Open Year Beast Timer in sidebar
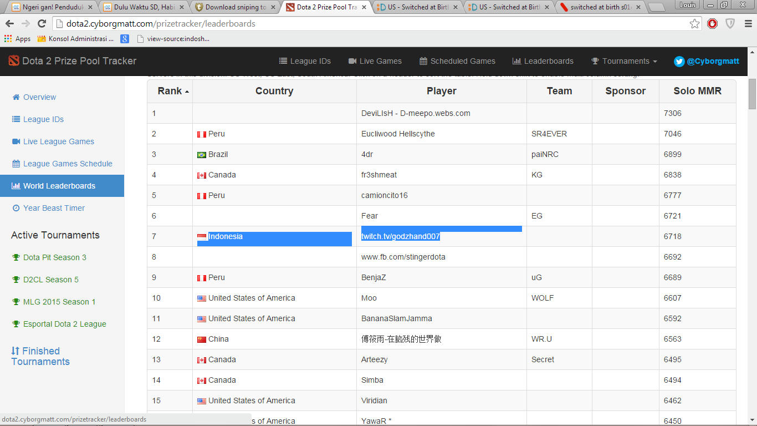 (62, 208)
